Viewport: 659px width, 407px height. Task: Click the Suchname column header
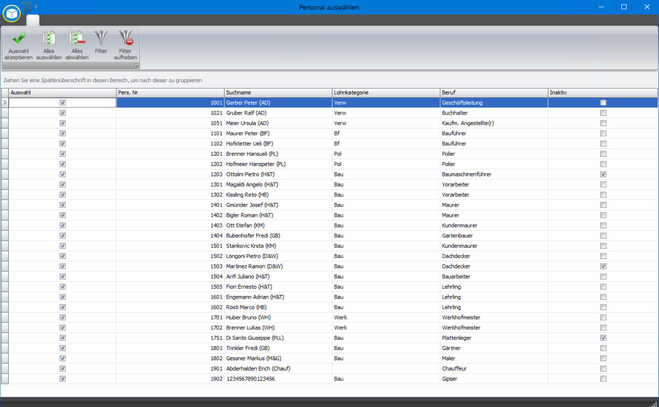click(278, 92)
